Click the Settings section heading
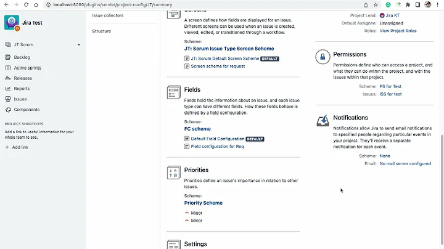This screenshot has height=249, width=444. click(x=195, y=244)
